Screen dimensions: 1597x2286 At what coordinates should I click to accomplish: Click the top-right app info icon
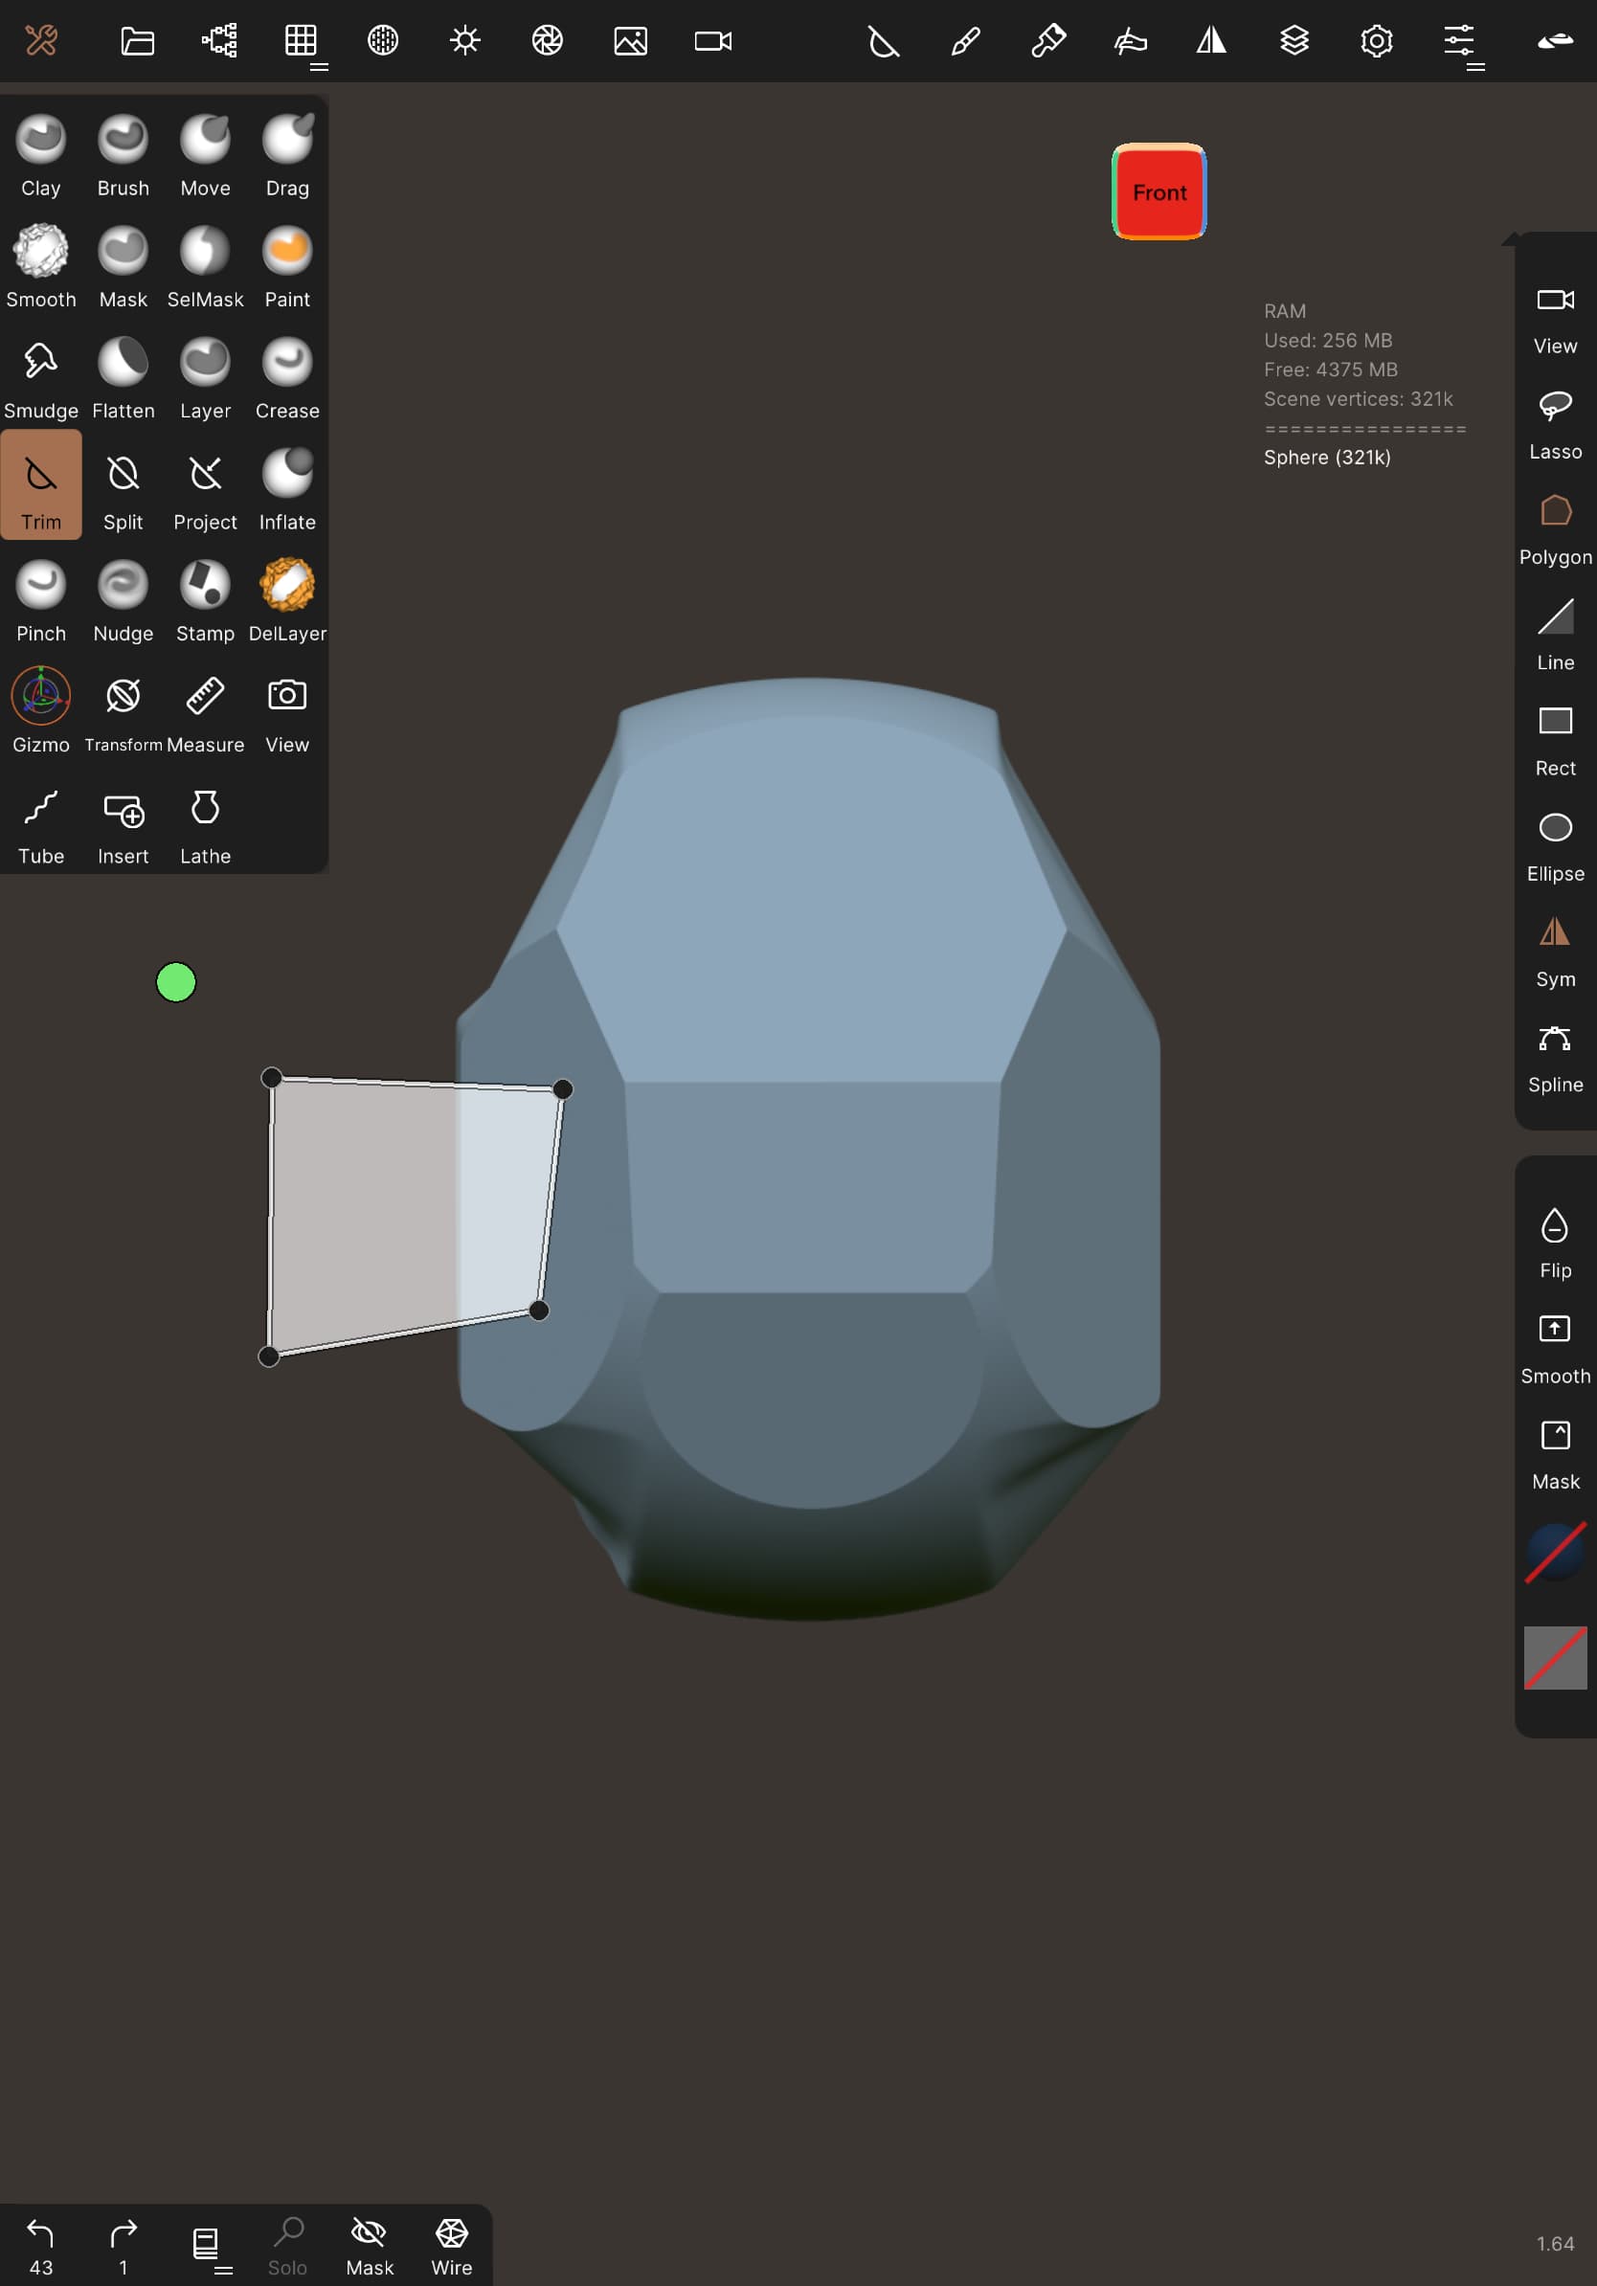[1554, 41]
